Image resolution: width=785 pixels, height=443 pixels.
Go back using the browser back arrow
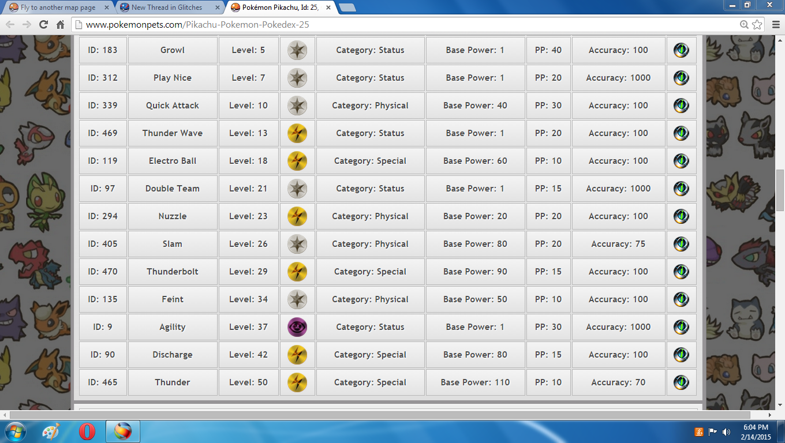pyautogui.click(x=10, y=24)
